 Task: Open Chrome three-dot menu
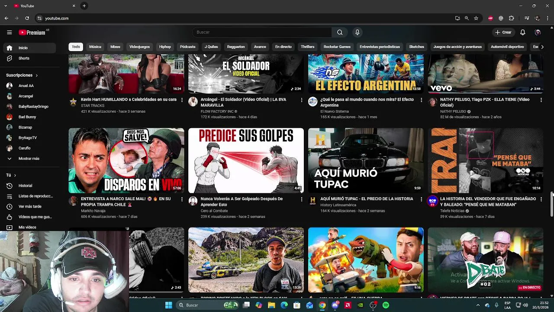click(547, 18)
